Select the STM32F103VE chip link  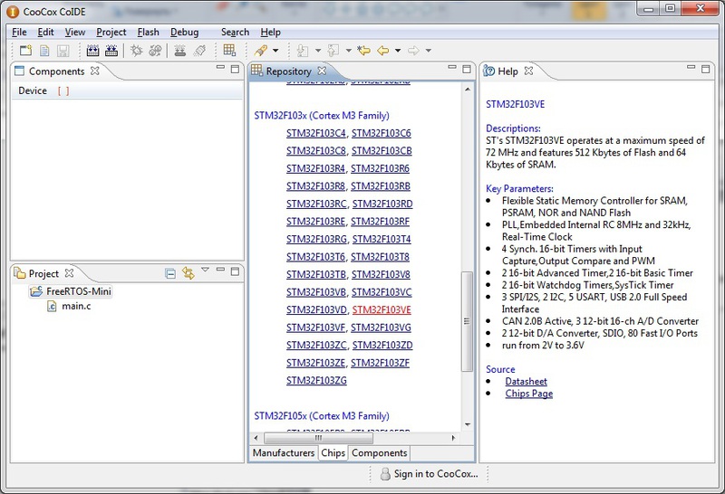(382, 309)
